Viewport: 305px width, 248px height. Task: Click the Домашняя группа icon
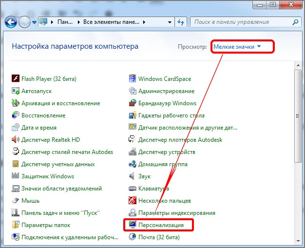click(x=133, y=164)
